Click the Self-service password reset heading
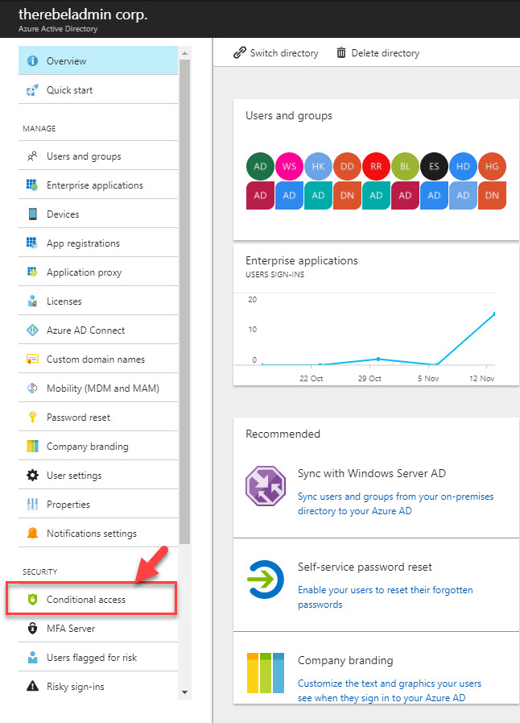Image resolution: width=520 pixels, height=723 pixels. coord(365,567)
